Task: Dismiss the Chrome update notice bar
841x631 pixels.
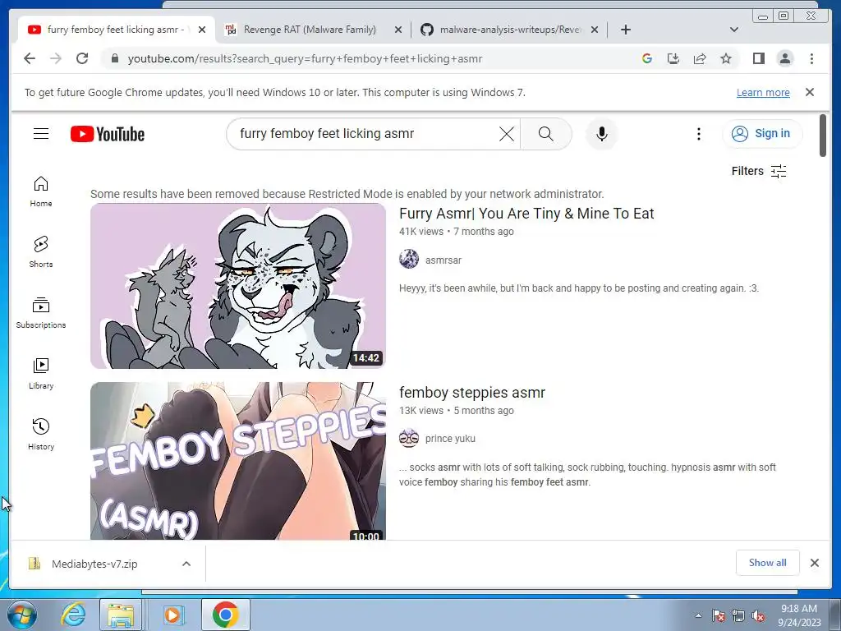Action: (810, 92)
